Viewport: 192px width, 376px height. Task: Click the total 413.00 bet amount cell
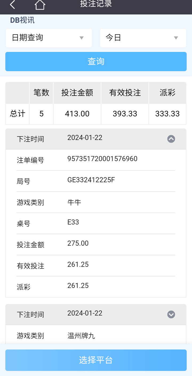click(x=77, y=114)
